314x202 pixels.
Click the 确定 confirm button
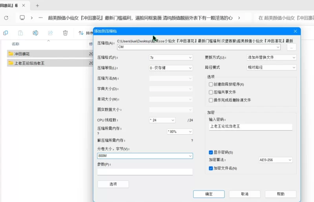pos(209,194)
